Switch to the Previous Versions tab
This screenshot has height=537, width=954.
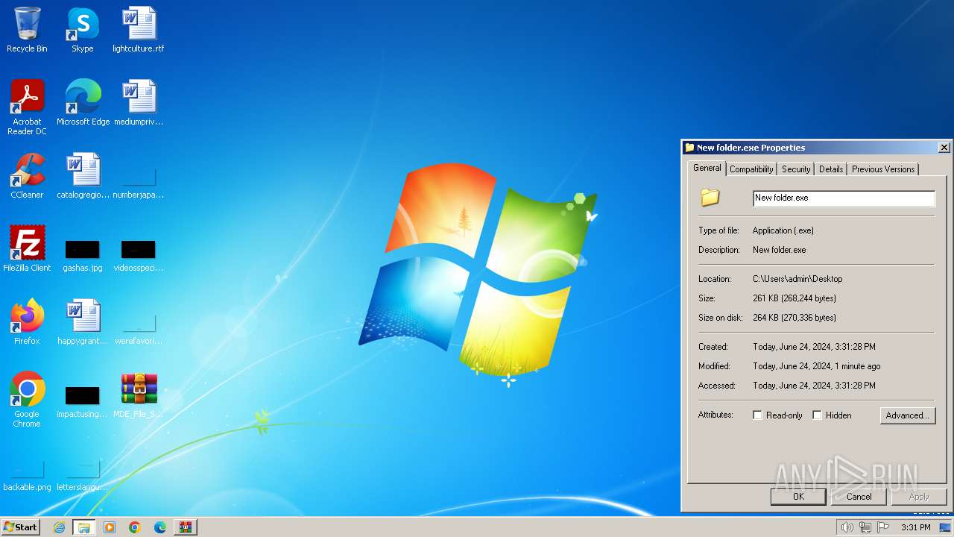pyautogui.click(x=883, y=169)
